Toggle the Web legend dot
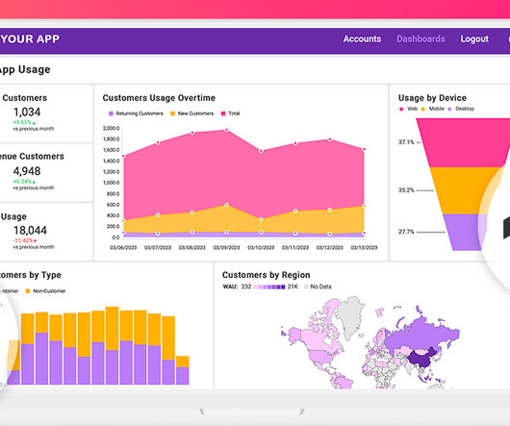 tap(401, 109)
